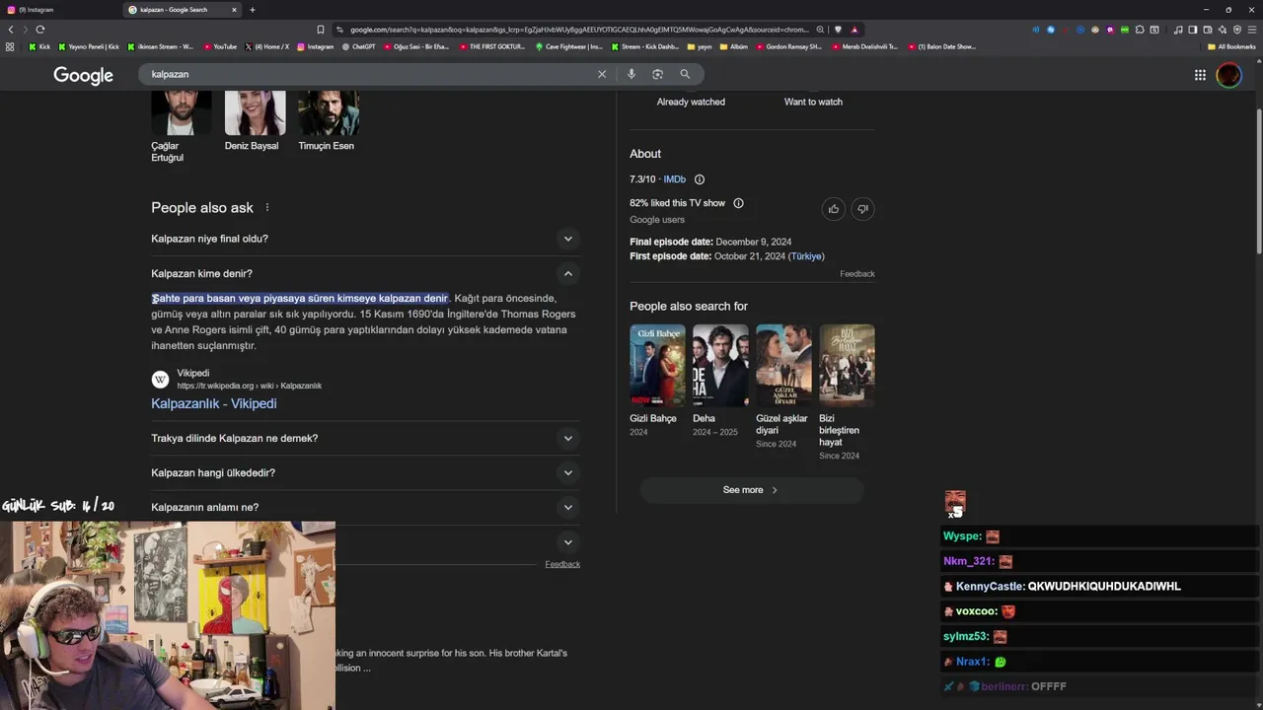Open Google Lens image search
The height and width of the screenshot is (710, 1263).
coord(658,74)
